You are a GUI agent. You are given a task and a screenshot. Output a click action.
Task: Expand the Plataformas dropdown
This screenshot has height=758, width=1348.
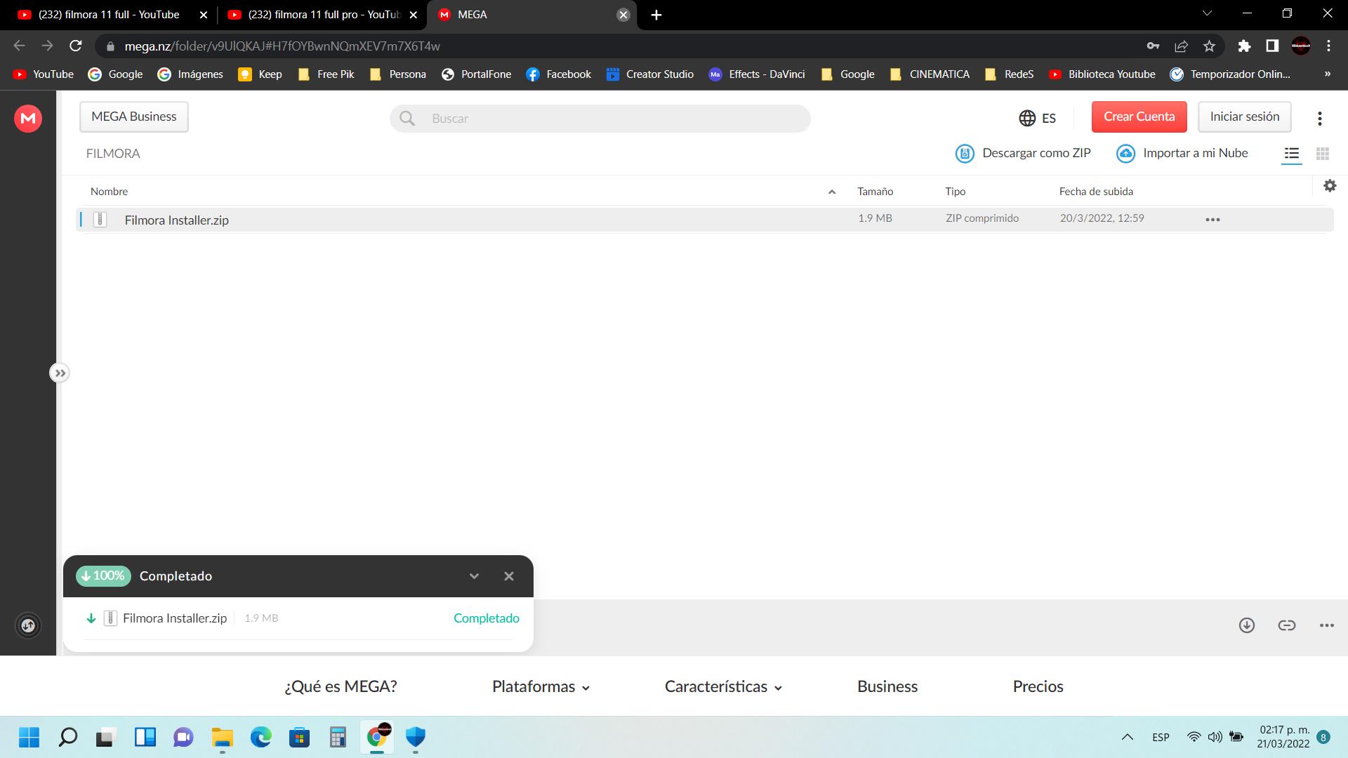tap(541, 687)
